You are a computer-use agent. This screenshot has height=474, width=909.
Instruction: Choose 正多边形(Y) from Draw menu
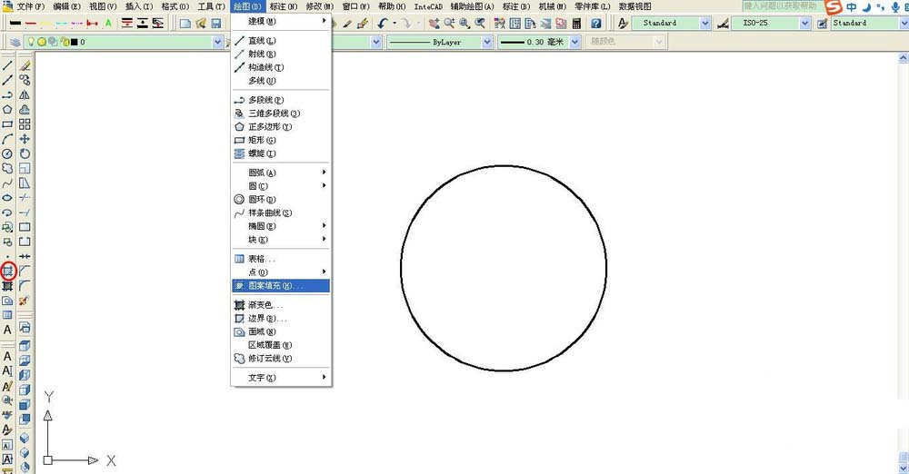coord(281,126)
